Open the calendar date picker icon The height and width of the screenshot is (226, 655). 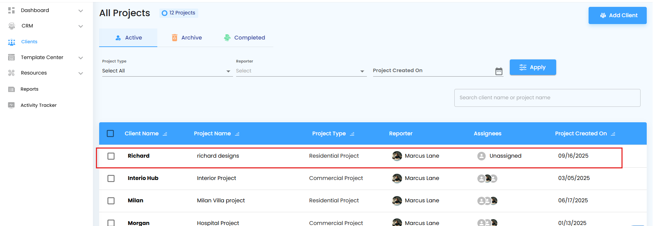pyautogui.click(x=499, y=71)
